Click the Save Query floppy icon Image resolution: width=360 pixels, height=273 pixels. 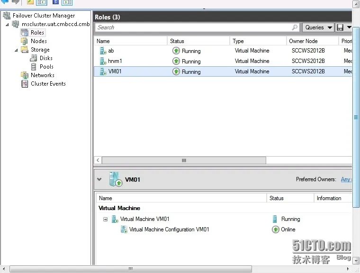coord(340,27)
